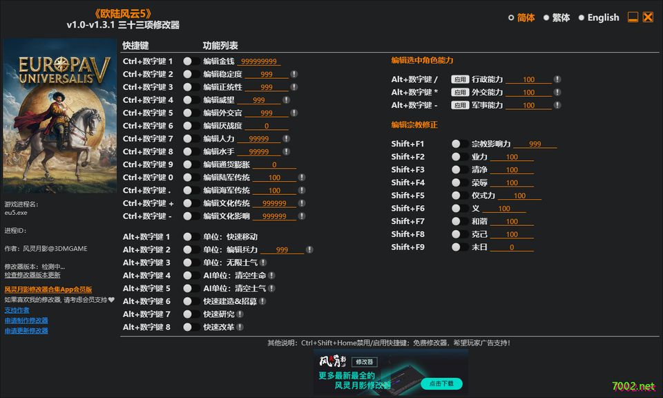The height and width of the screenshot is (398, 663).
Task: Click info icon next to 编辑人力
Action: 286,139
